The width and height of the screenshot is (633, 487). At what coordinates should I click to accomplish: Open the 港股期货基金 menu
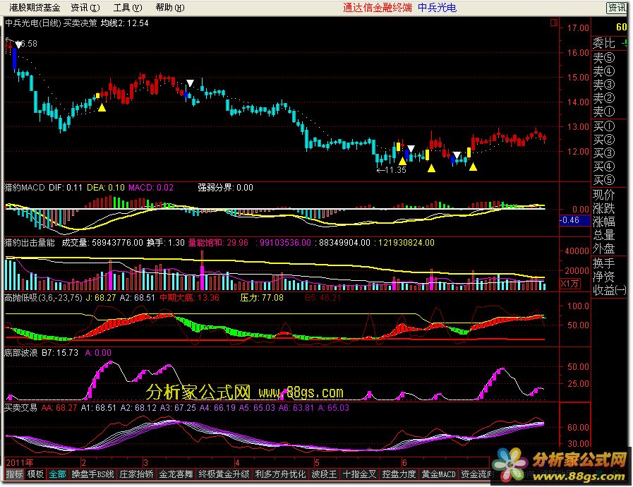[35, 7]
